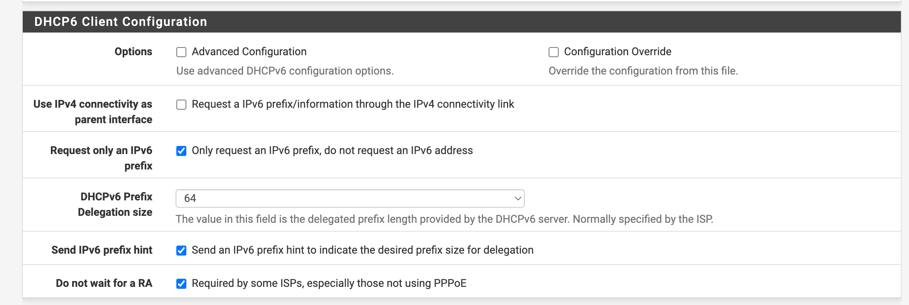
Task: Tick the Configuration Override checkbox
Action: [554, 52]
